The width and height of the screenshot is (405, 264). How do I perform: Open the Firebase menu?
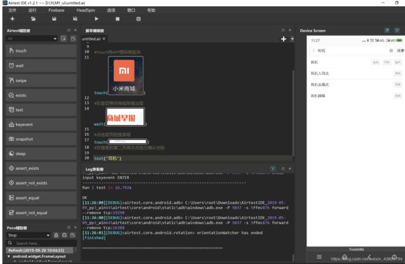(x=56, y=11)
